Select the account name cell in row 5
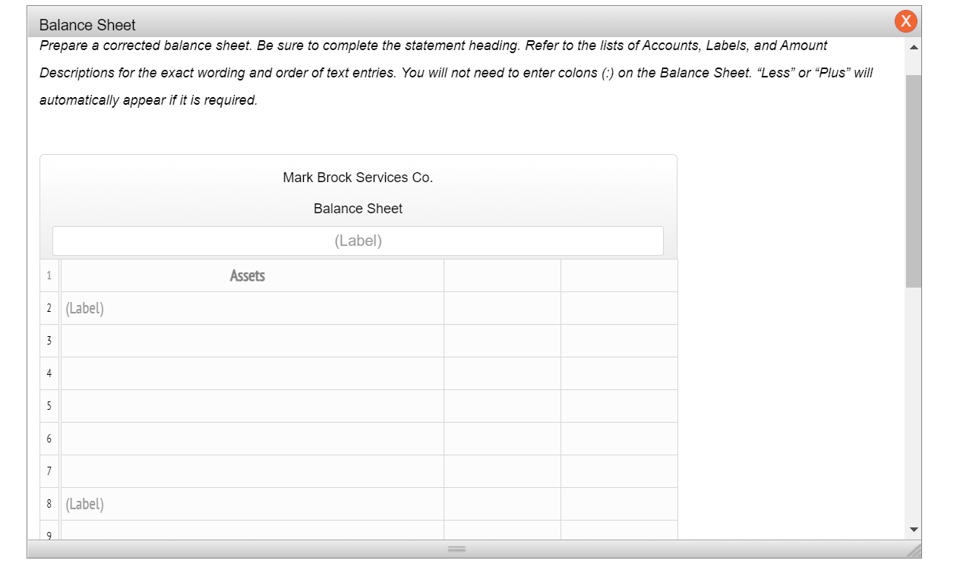 251,406
